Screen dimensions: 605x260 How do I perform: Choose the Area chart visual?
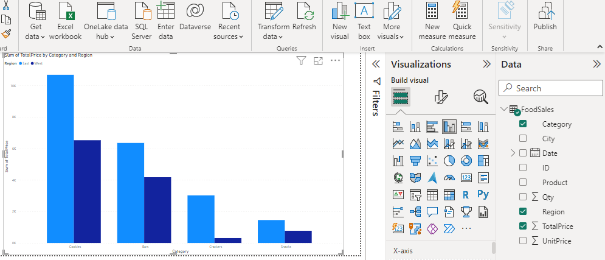click(415, 144)
